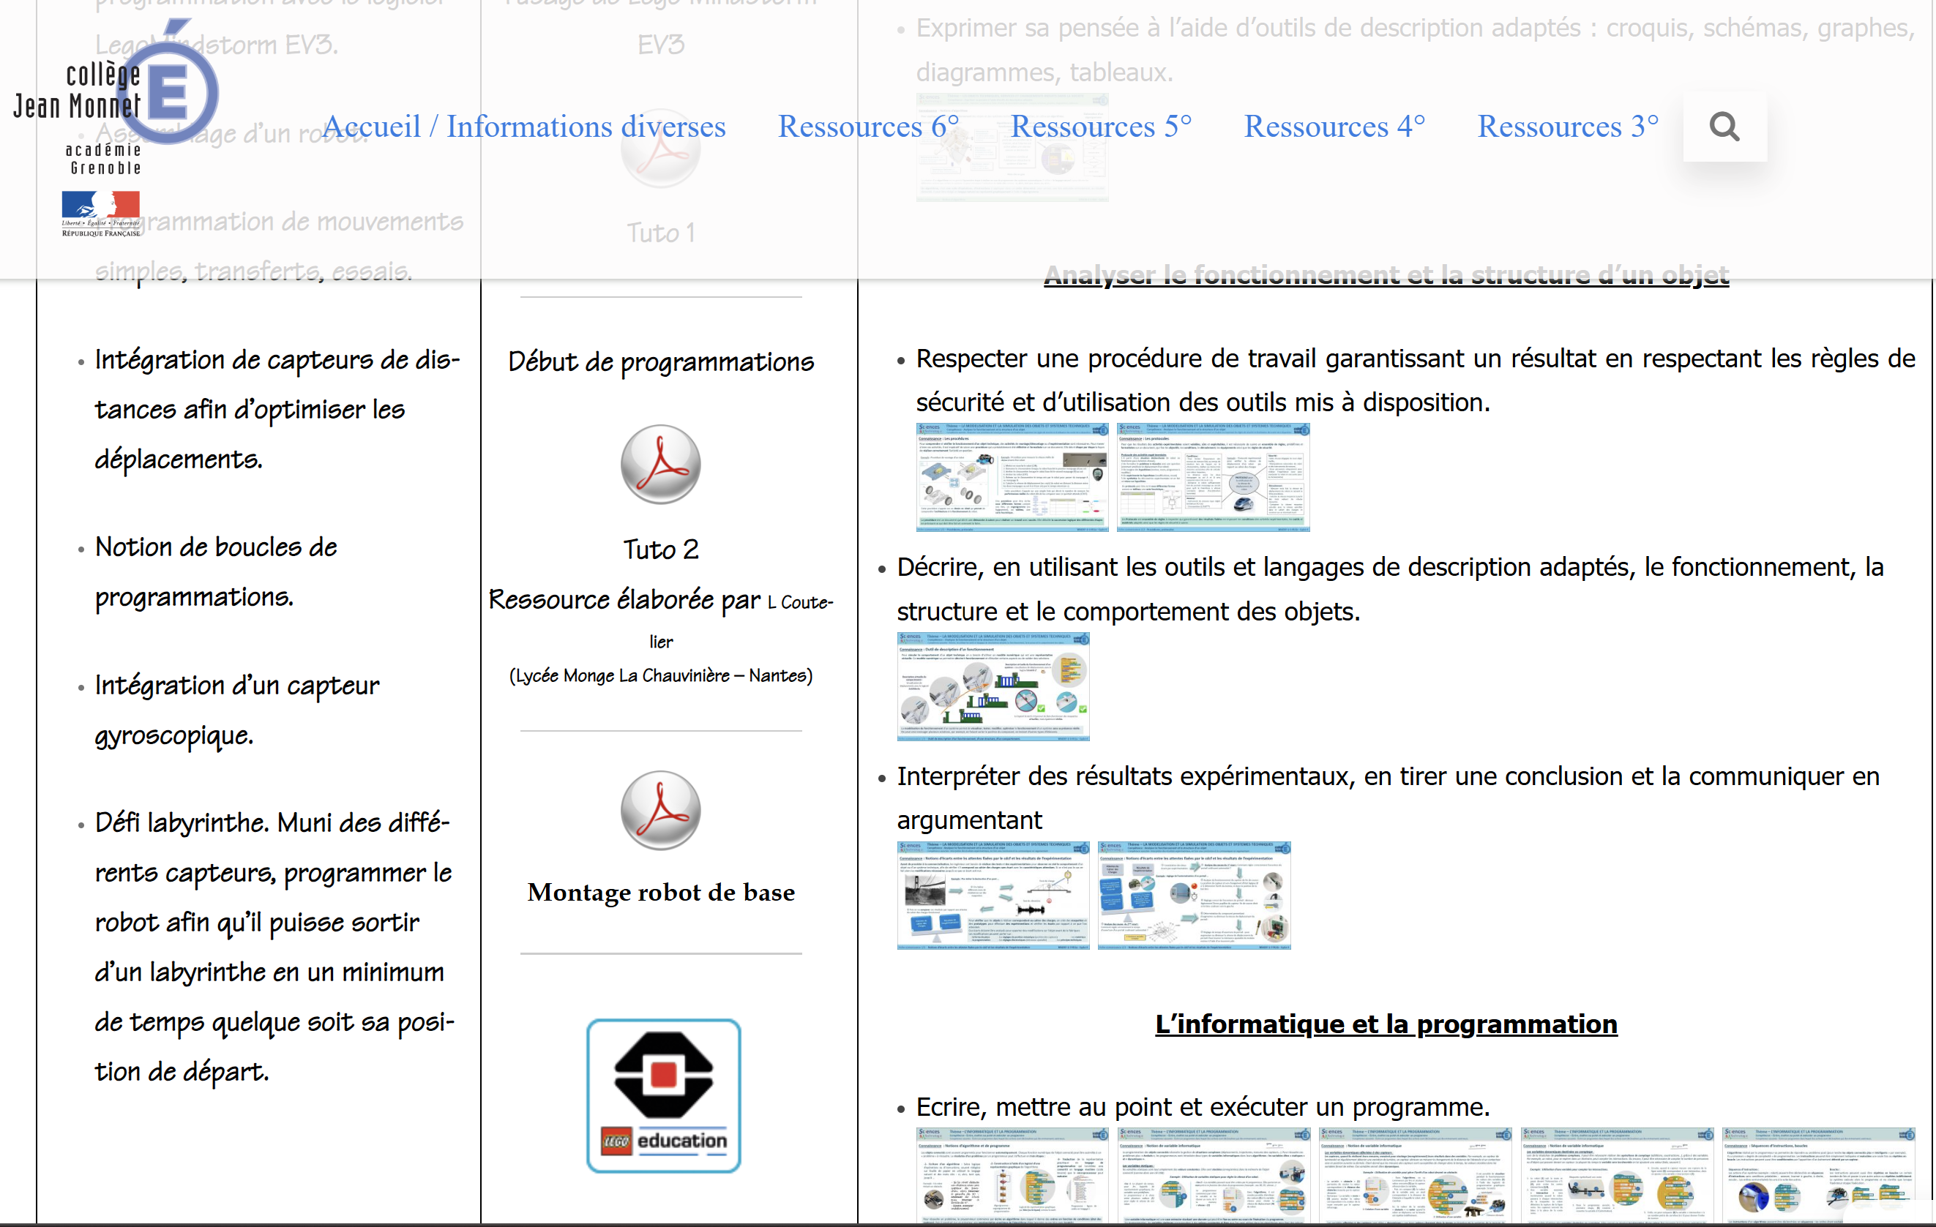The image size is (1936, 1227).
Task: Open Accueil / Informations diverses menu
Action: [523, 127]
